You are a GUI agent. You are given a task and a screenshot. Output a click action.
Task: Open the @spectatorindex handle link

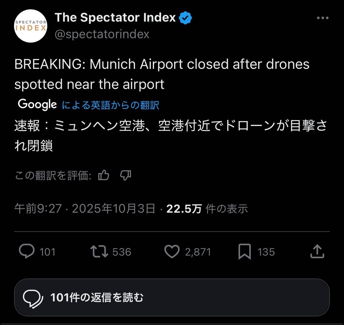[x=102, y=34]
